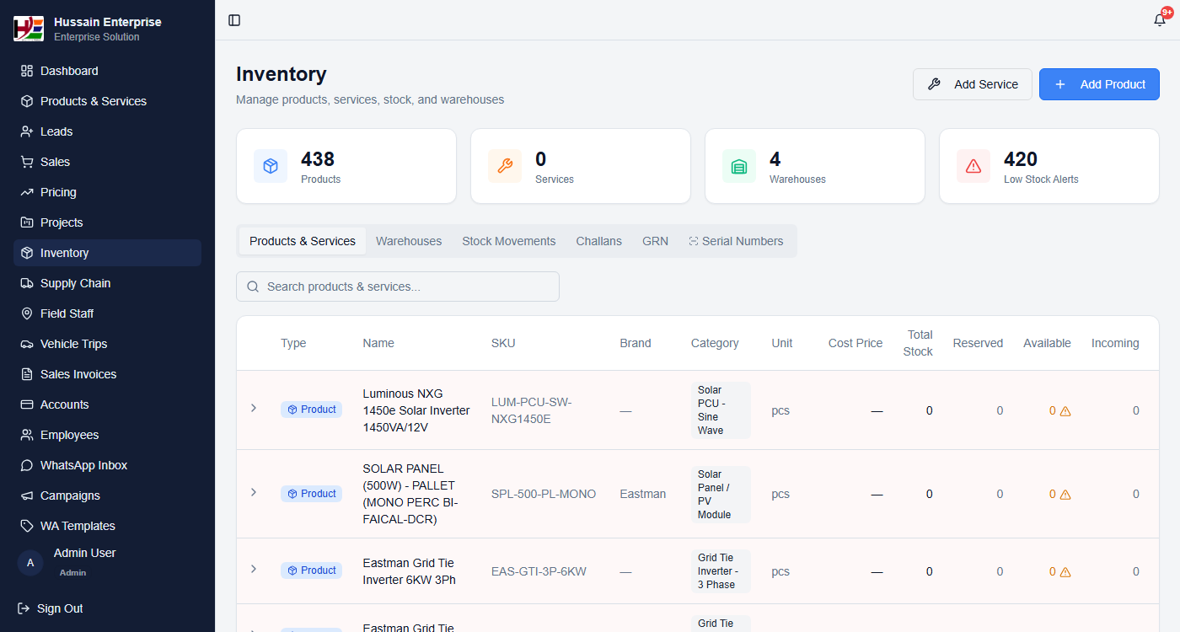Click the Product badge for Eastman 6KW

(x=311, y=570)
